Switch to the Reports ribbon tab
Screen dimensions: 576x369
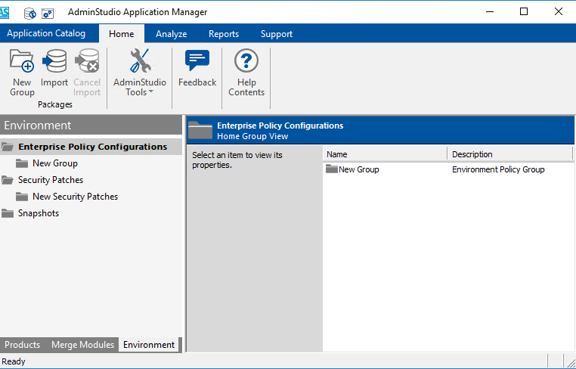224,34
